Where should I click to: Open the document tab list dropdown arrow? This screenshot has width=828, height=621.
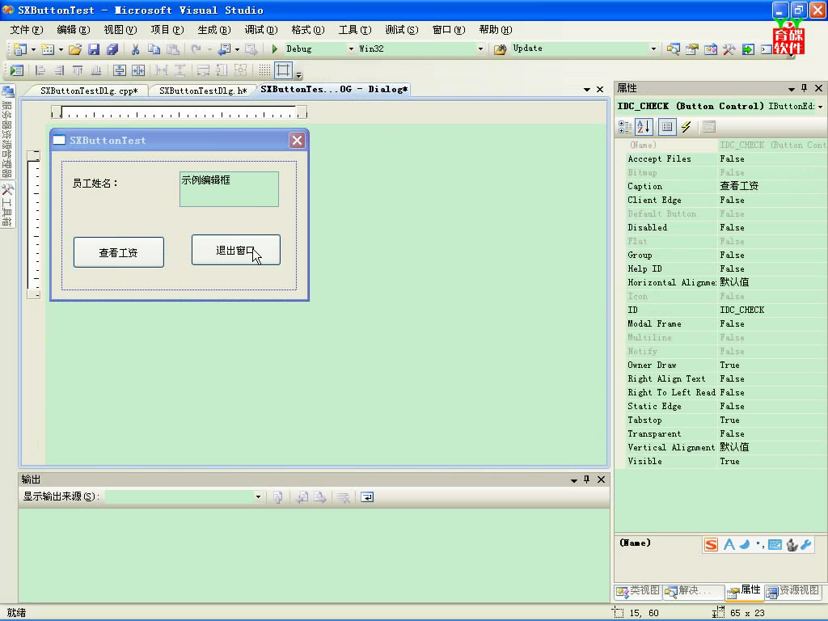[587, 90]
